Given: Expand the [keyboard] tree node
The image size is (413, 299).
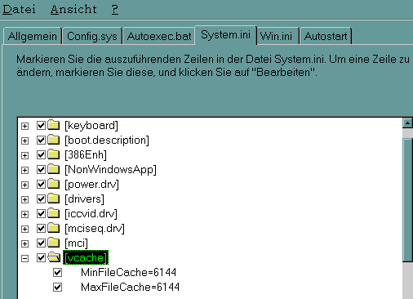Looking at the screenshot, I should pos(24,126).
